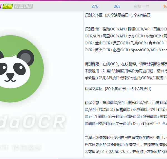Click the blue number 265
Viewport: 167px width, 159px height.
117,6
